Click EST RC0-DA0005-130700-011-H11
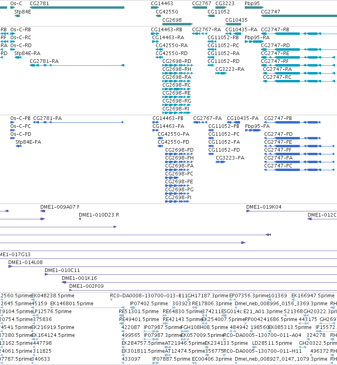 [263, 351]
